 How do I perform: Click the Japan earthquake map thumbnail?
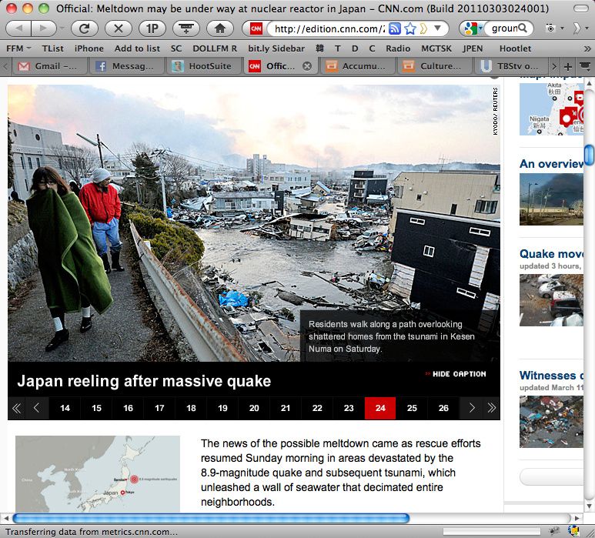coord(98,474)
